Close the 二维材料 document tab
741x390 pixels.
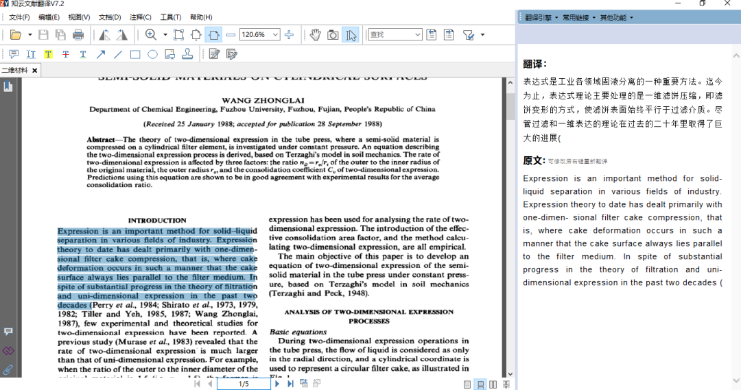[x=34, y=71]
